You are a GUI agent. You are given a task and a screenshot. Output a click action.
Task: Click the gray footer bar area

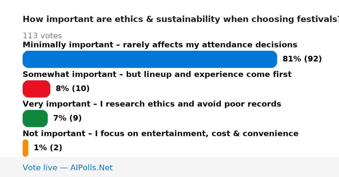click(x=169, y=167)
